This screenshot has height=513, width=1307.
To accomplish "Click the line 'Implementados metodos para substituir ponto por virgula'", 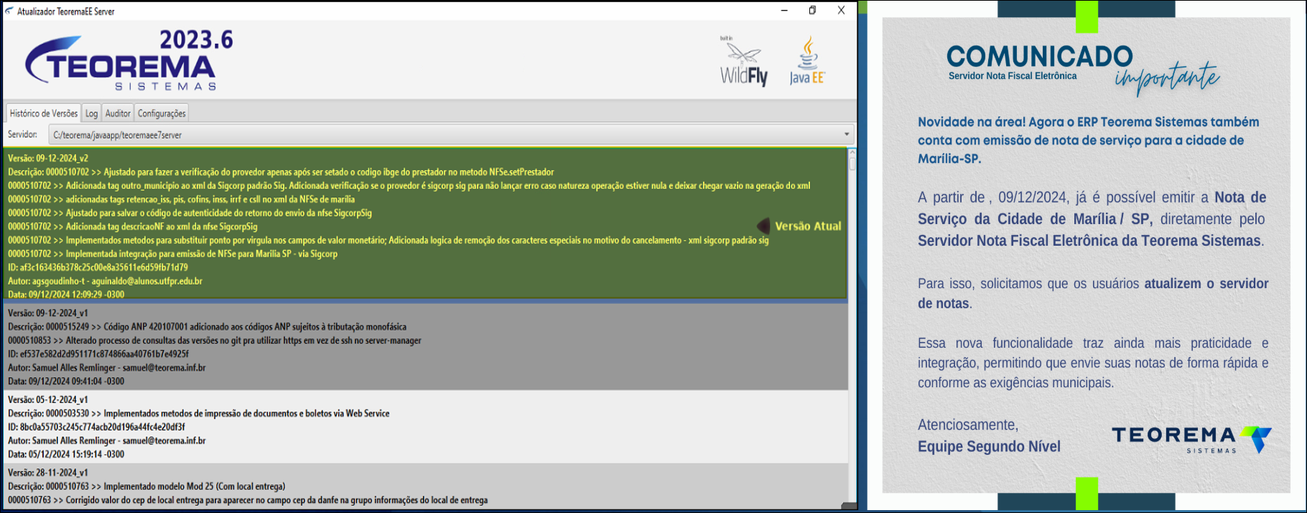I will 388,240.
